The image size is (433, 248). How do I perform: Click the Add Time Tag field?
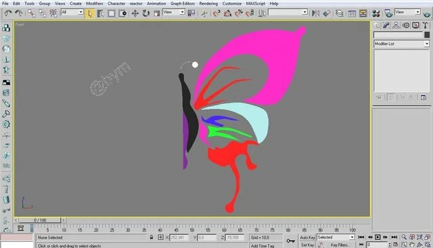click(266, 245)
